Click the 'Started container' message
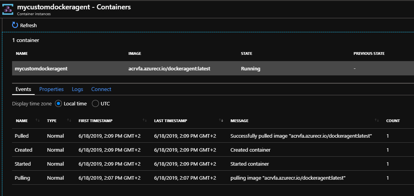This screenshot has width=414, height=196. tap(250, 164)
